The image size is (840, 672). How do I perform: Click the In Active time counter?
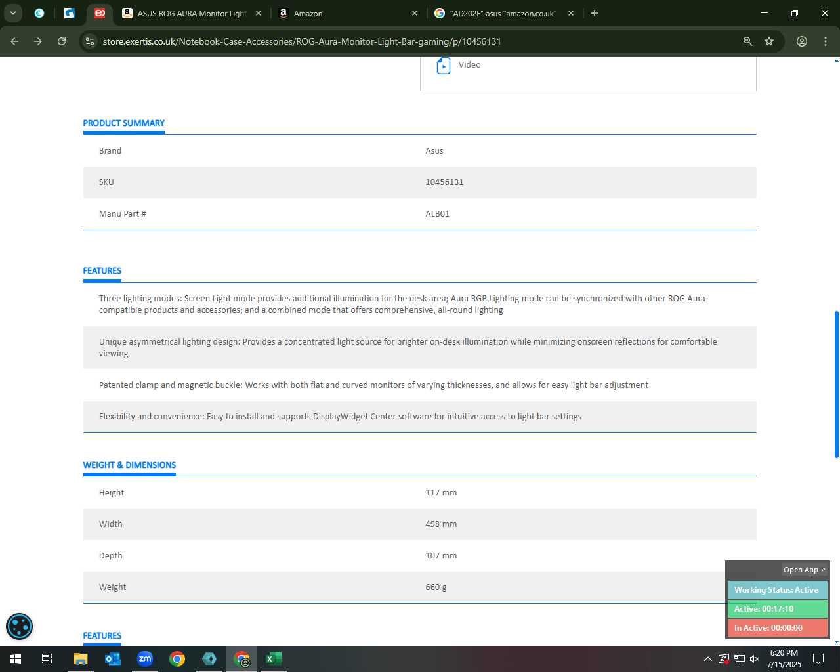(x=777, y=627)
